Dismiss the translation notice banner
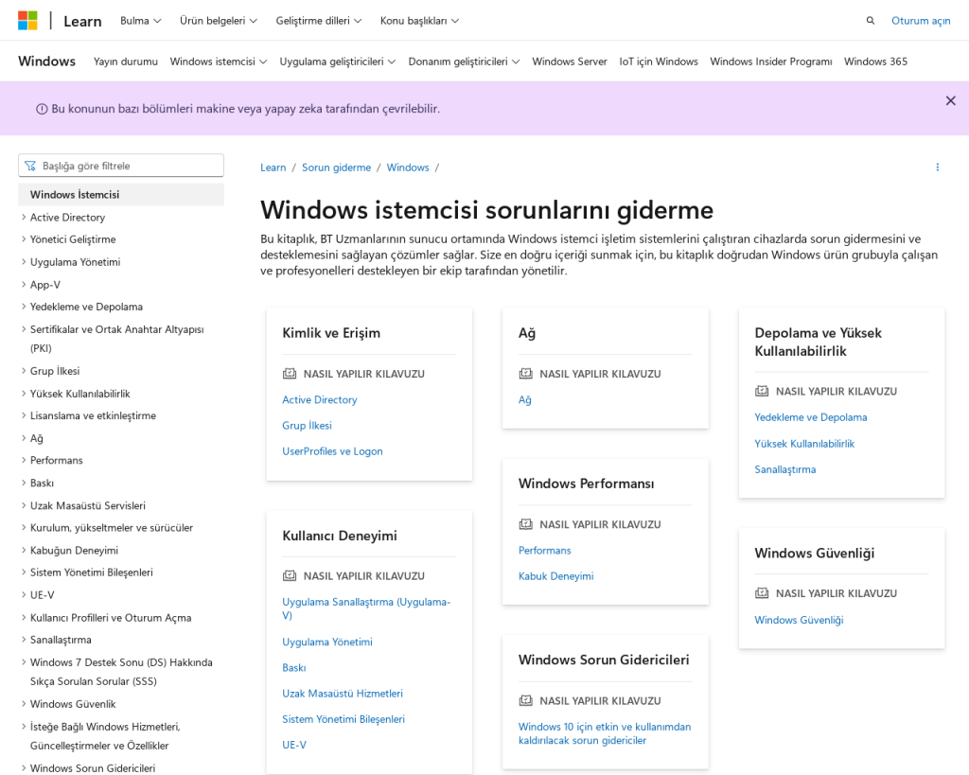969x775 pixels. point(950,100)
